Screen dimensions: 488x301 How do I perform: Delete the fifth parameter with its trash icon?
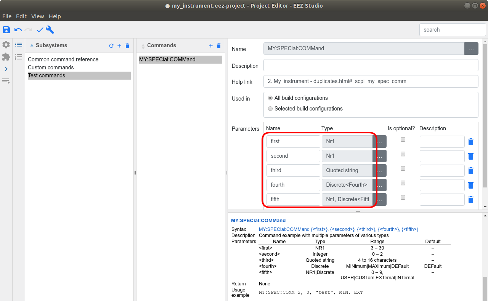point(470,199)
